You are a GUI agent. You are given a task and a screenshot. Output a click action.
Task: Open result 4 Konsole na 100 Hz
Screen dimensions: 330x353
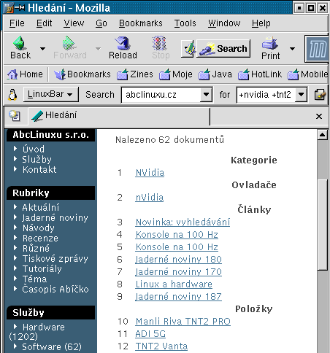coord(177,235)
